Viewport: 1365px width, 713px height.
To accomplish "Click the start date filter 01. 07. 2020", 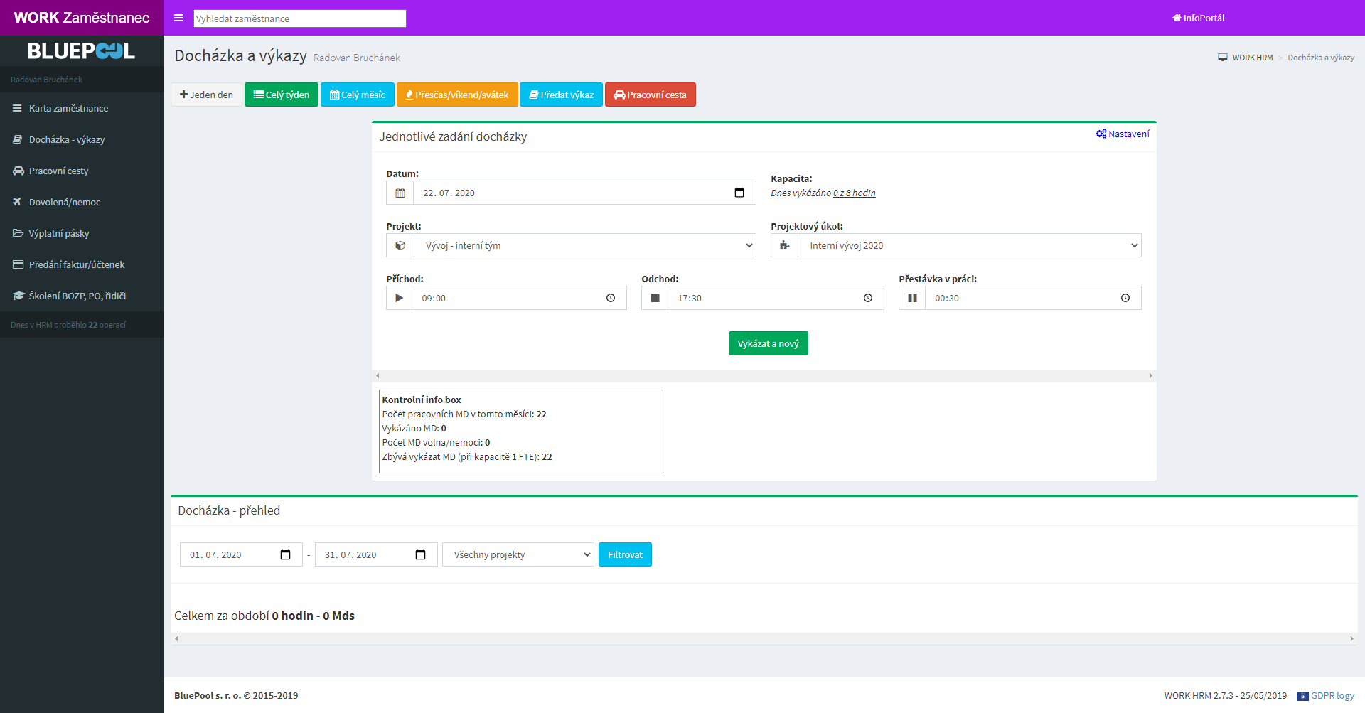I will point(241,554).
